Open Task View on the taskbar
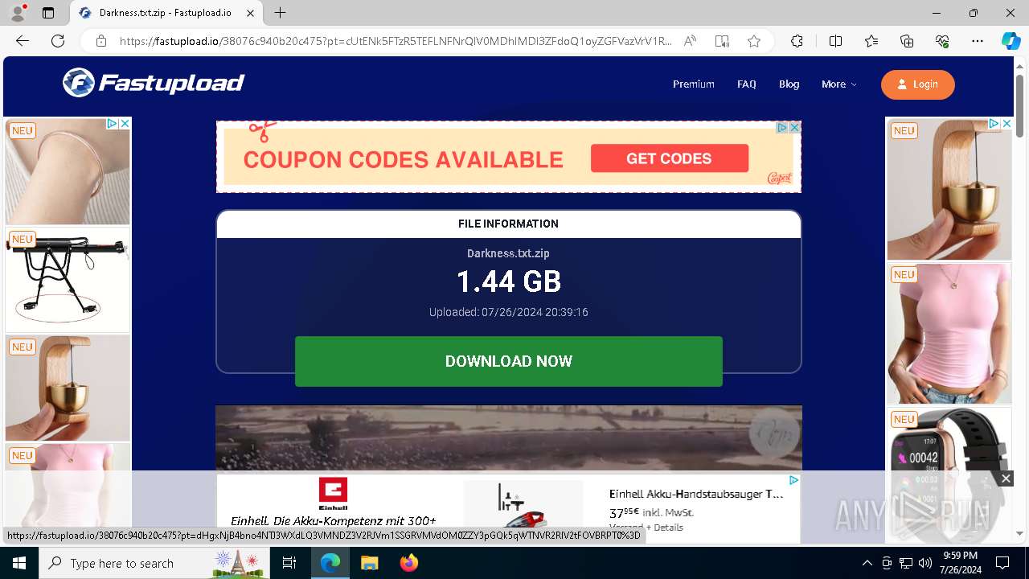Viewport: 1029px width, 579px height. (289, 563)
